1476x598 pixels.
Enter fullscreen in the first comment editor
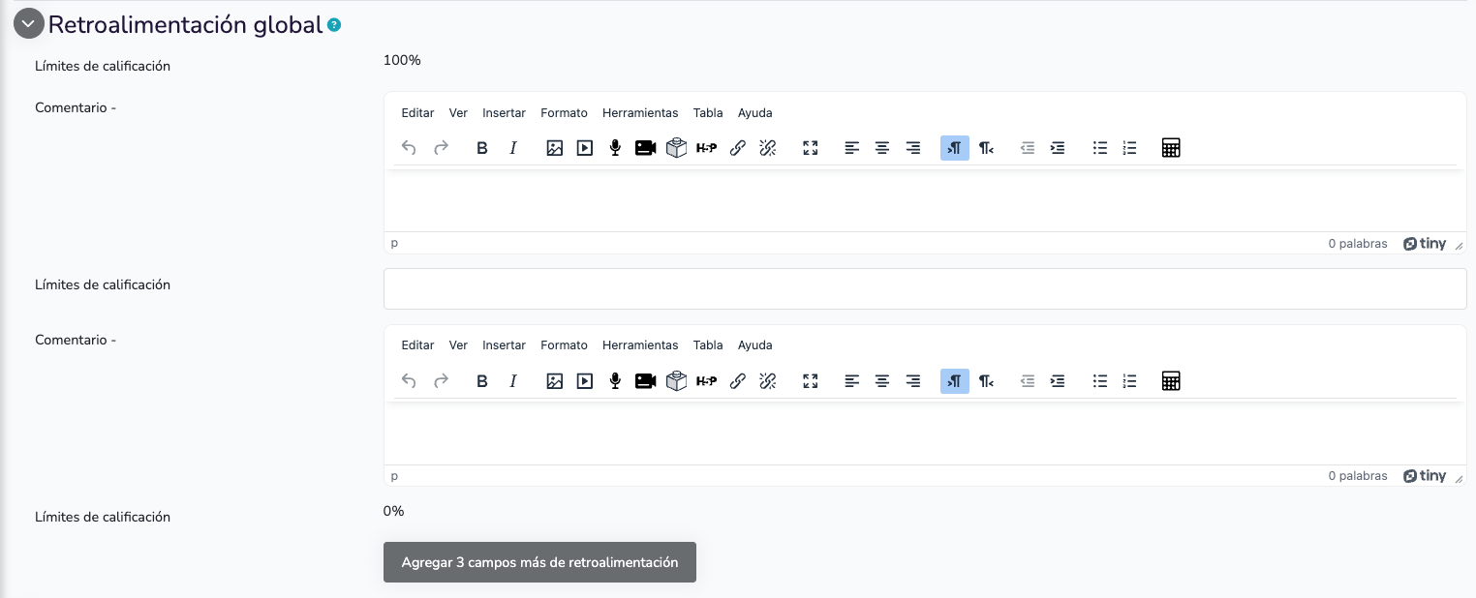[811, 148]
